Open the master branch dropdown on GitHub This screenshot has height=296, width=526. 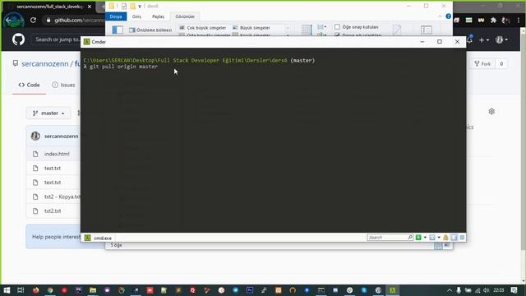pos(48,113)
